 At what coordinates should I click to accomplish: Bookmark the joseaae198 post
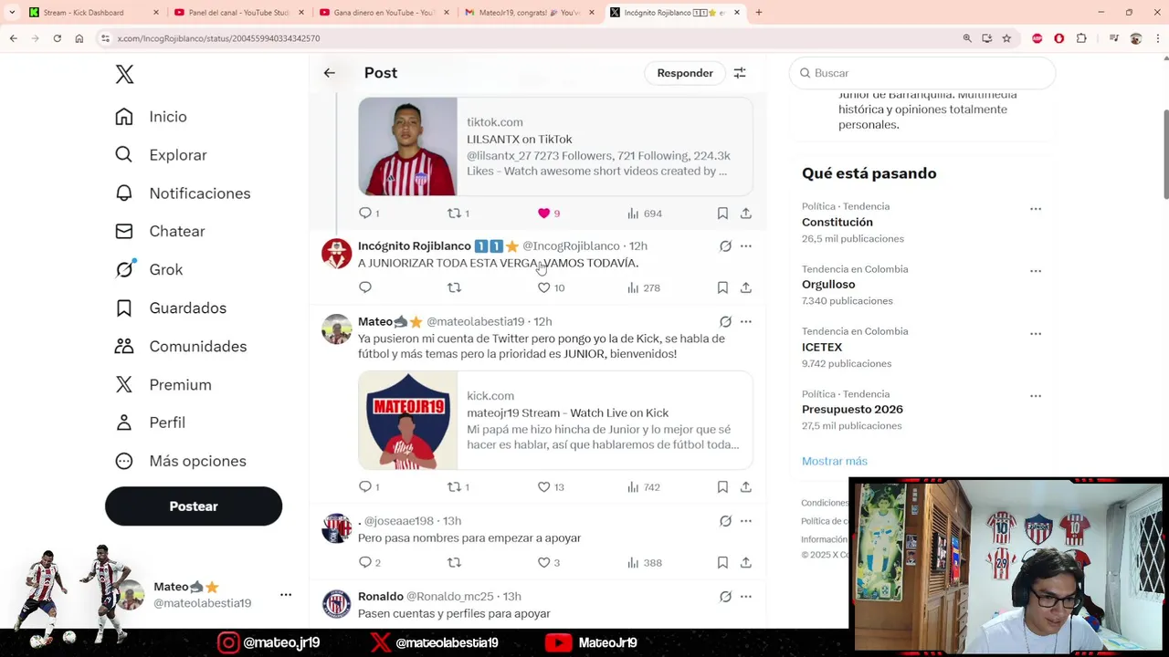(x=722, y=563)
